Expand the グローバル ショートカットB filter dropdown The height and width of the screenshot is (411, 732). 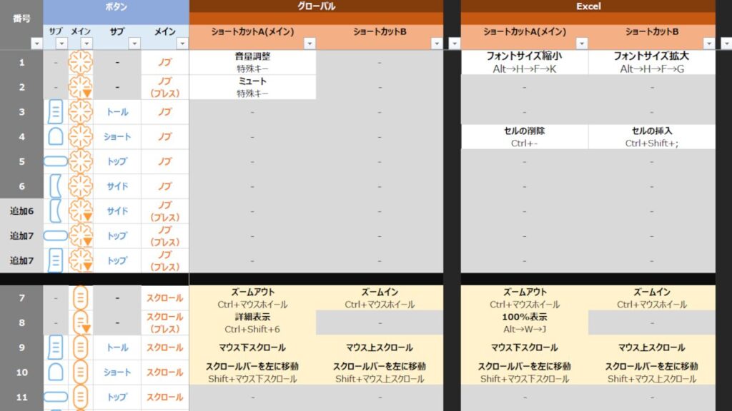pos(436,44)
